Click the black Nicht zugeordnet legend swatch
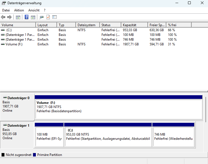 [3, 155]
